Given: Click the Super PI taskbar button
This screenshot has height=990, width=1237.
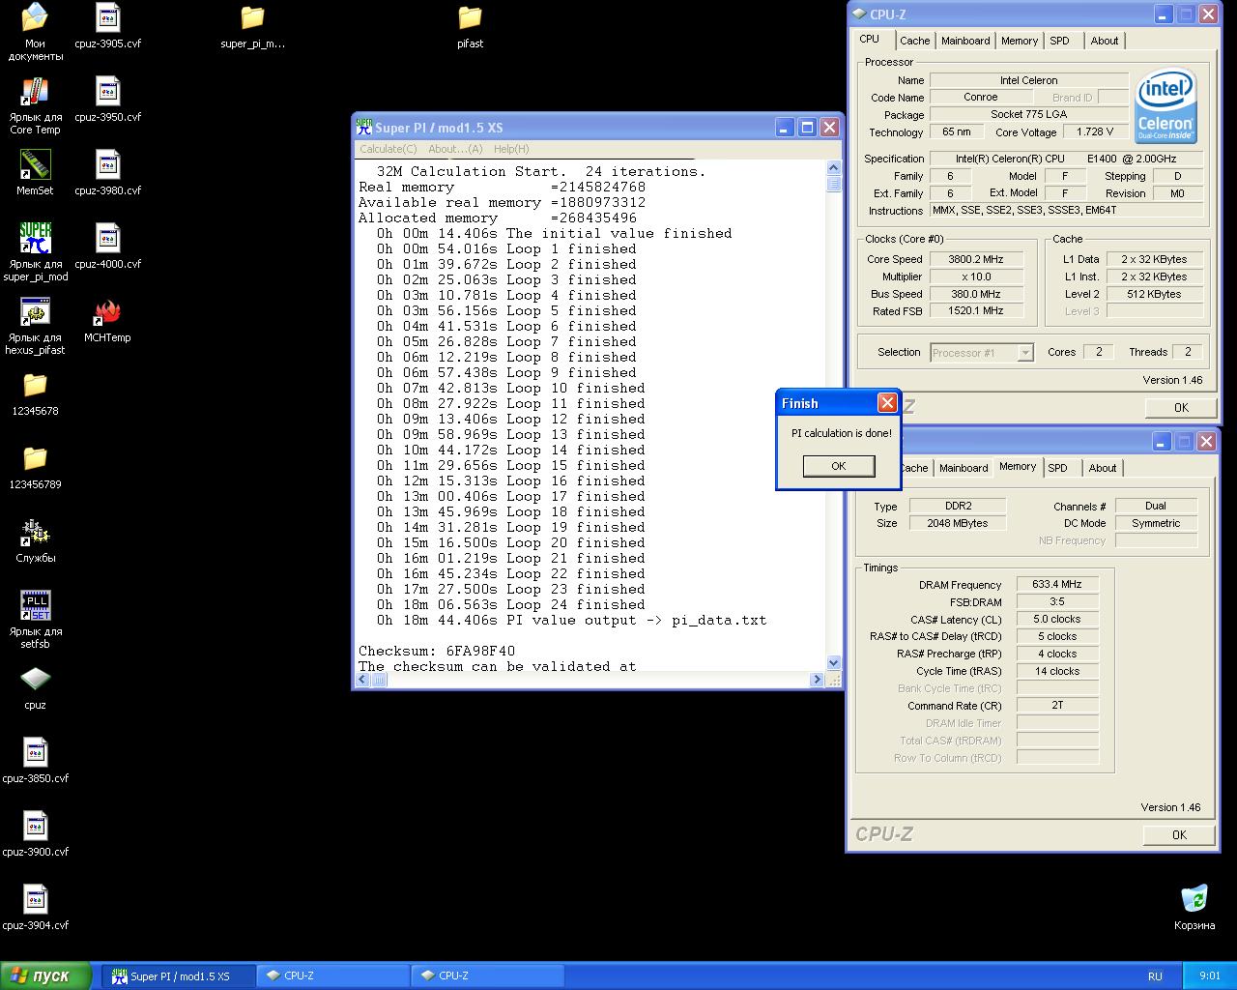Looking at the screenshot, I should pyautogui.click(x=180, y=976).
